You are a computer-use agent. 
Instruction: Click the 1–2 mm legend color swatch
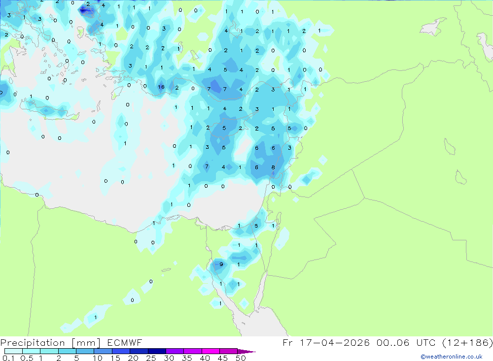coord(49,351)
